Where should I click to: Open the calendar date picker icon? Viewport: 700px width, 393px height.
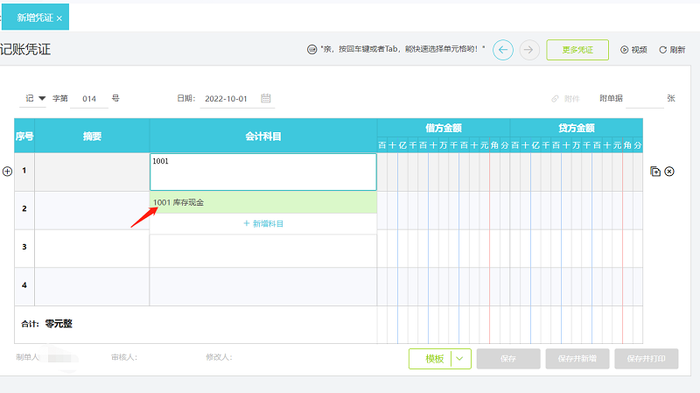266,99
